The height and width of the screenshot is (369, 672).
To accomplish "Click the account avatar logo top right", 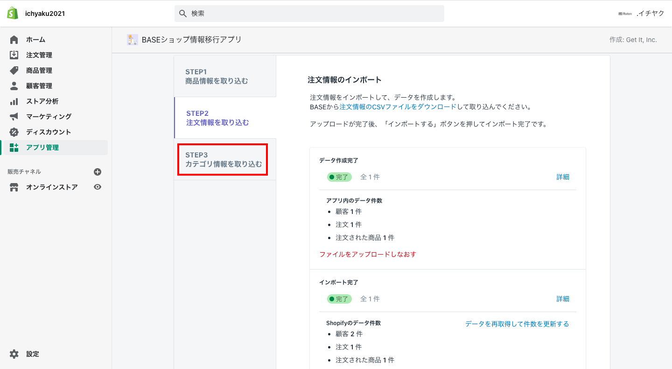I will pos(625,14).
